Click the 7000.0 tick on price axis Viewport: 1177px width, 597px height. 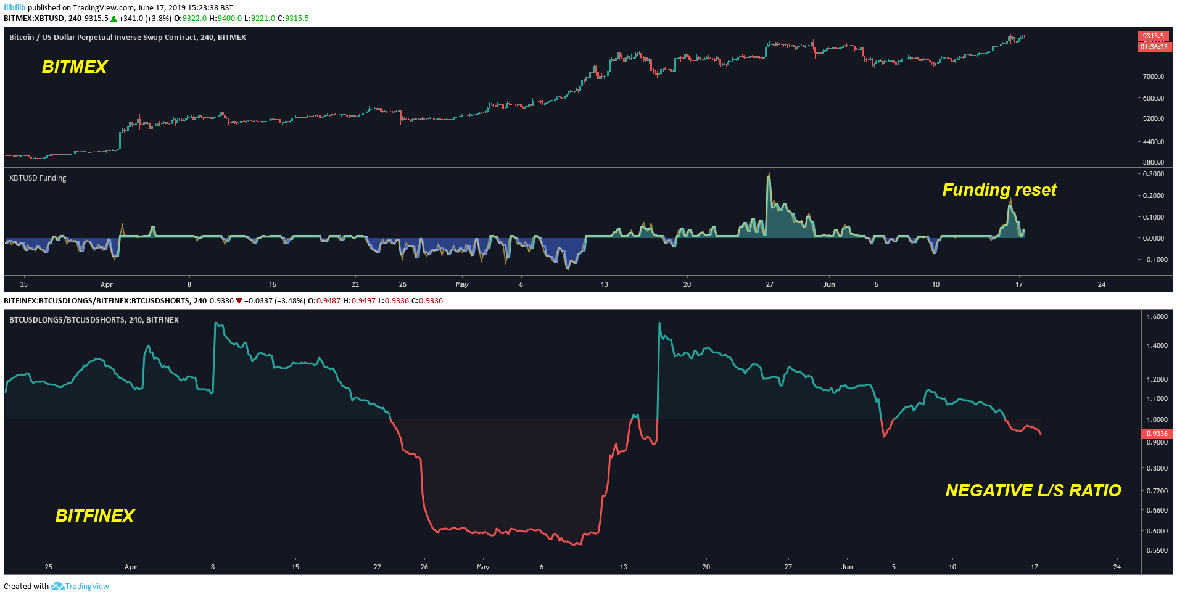[1153, 76]
